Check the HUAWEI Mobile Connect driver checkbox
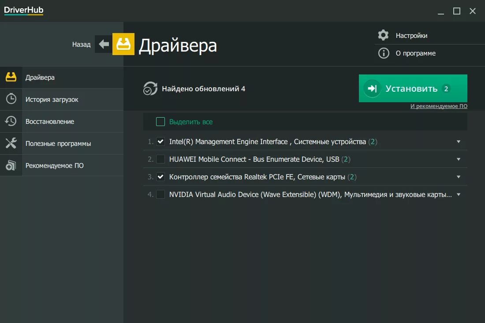 pyautogui.click(x=160, y=159)
